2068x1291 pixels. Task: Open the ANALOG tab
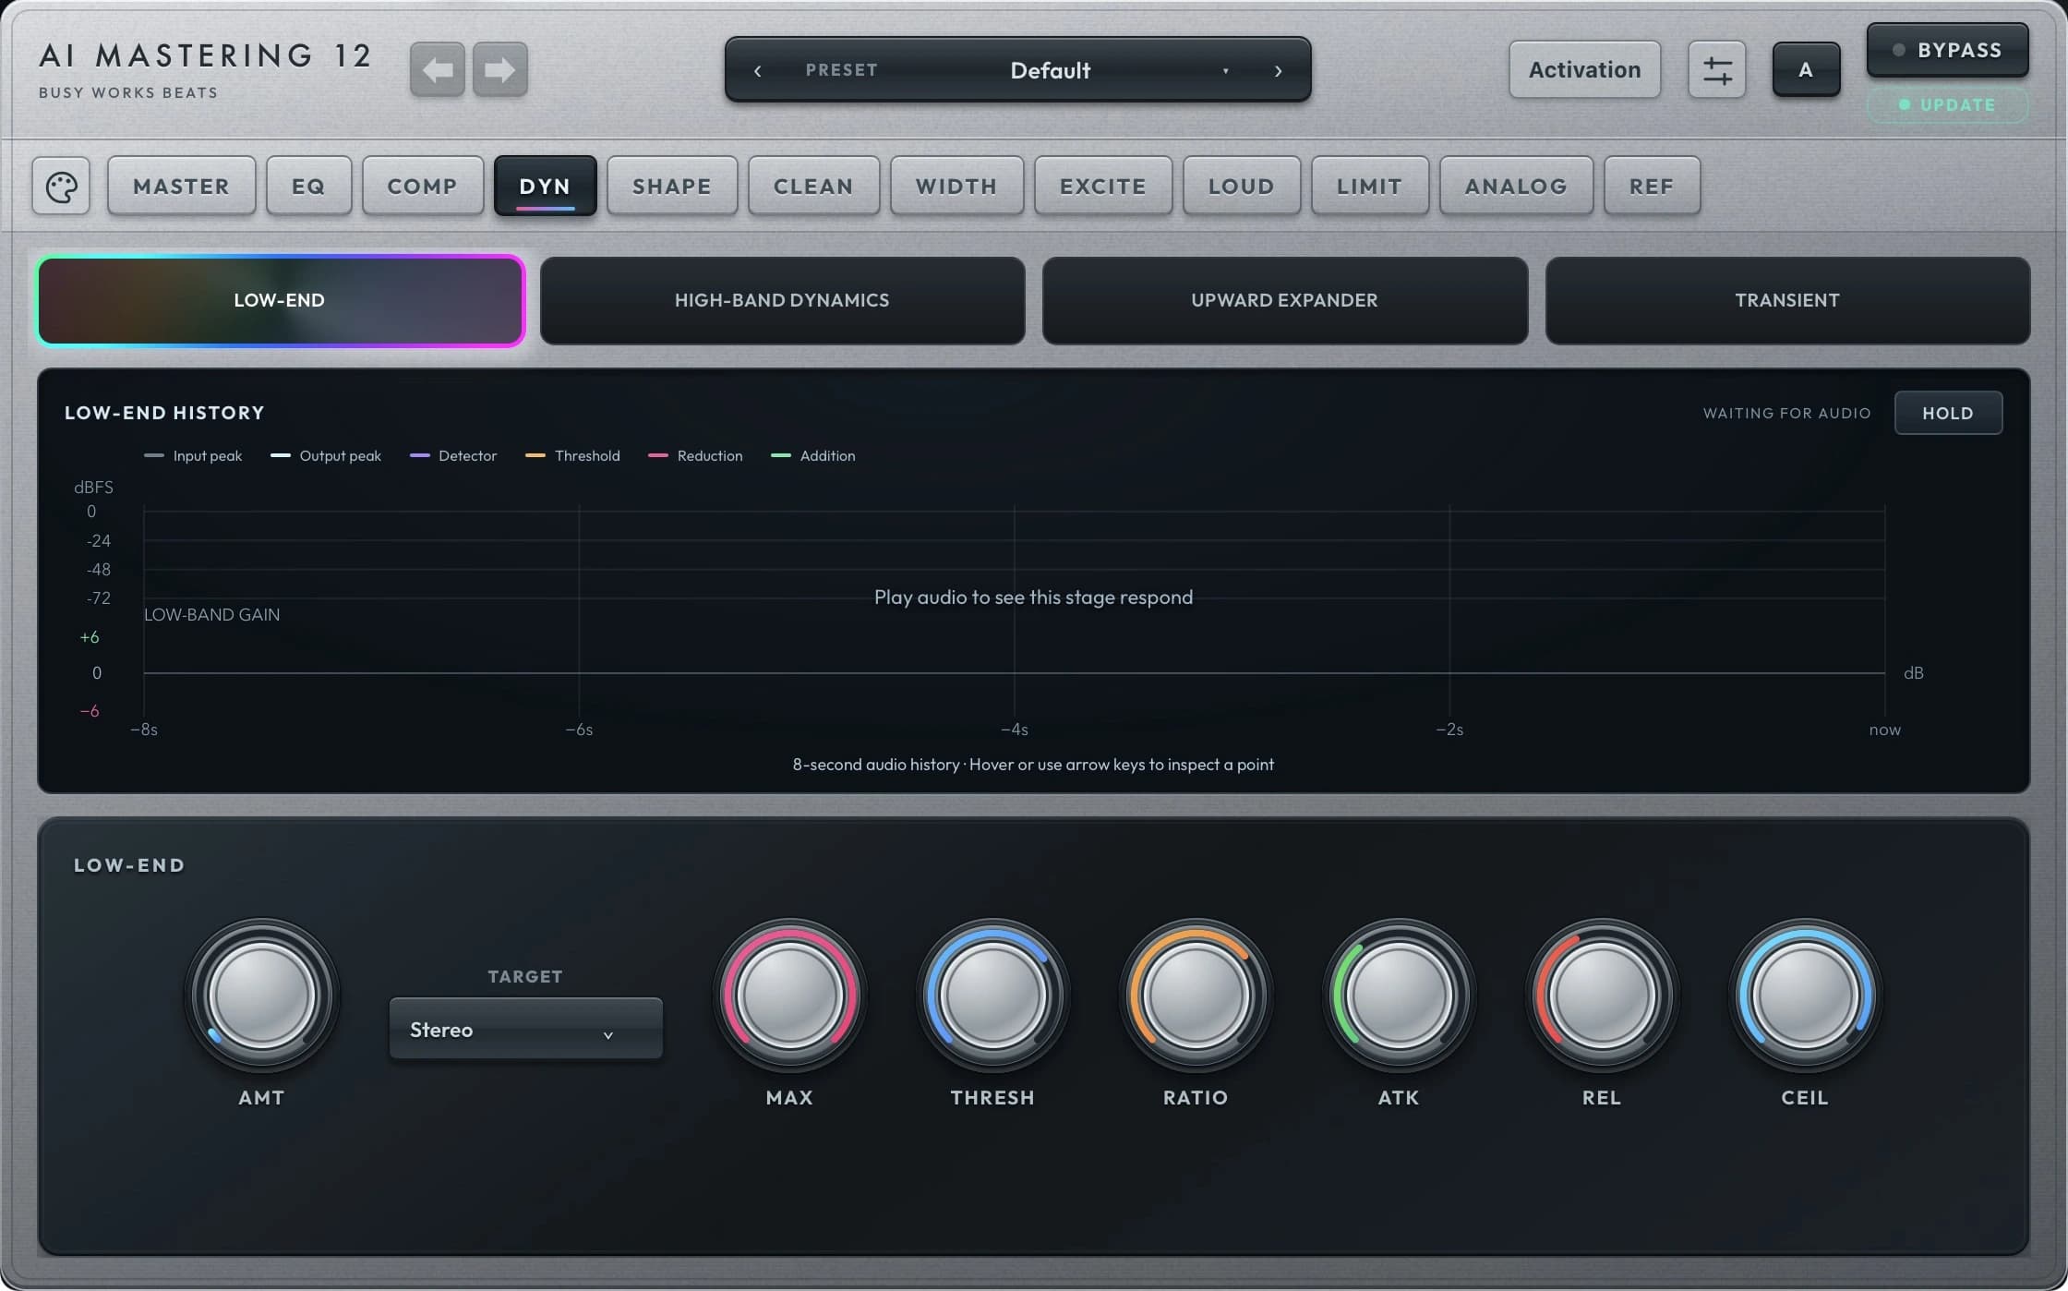[1515, 187]
